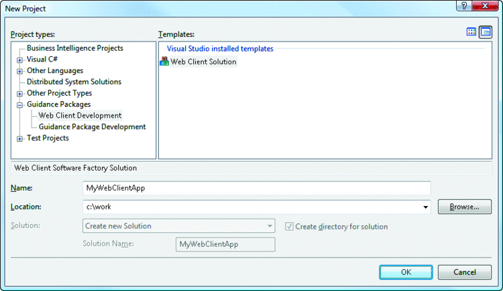Select Distributed System Solutions

tap(74, 82)
